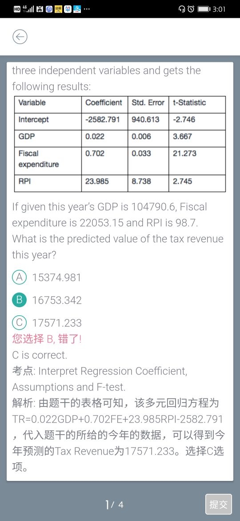Tap the HD indicator icon
240x521 pixels.
tap(17, 9)
